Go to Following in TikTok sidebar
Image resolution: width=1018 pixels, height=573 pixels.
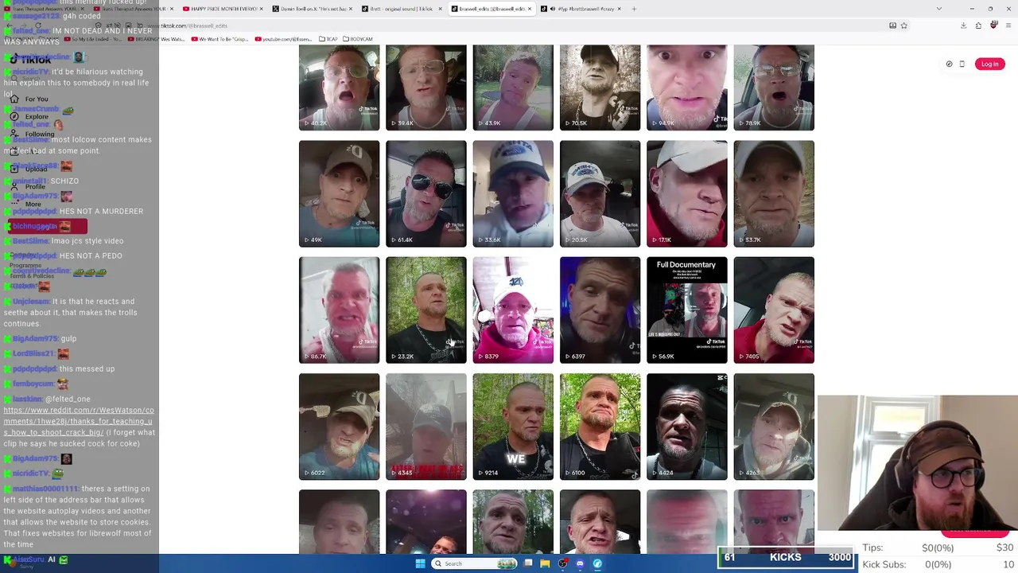click(x=32, y=134)
